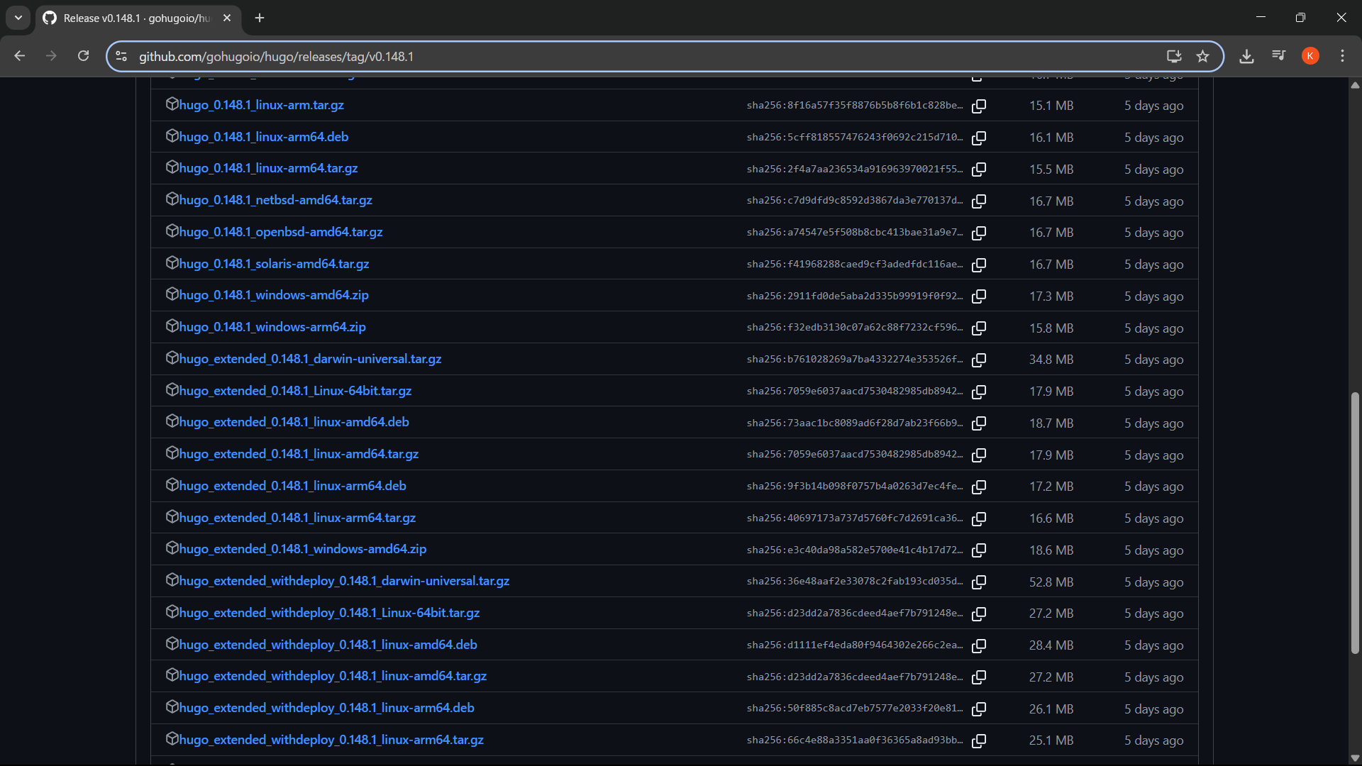1362x766 pixels.
Task: View site information icon in address bar
Action: (x=121, y=57)
